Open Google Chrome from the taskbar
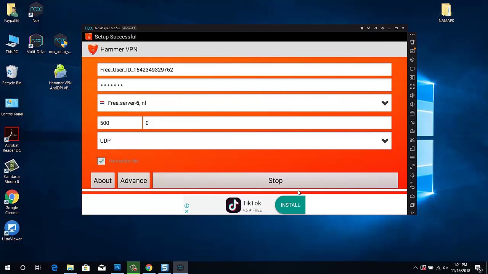The image size is (488, 274). tap(149, 268)
